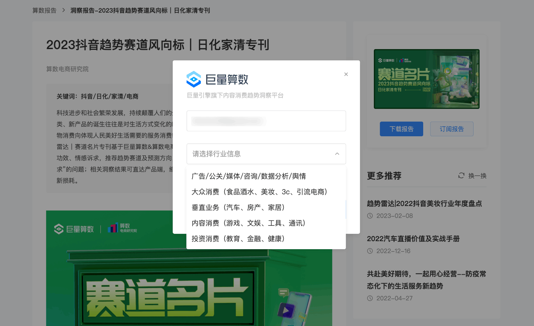This screenshot has width=534, height=326.
Task: Click the 订阅报告 button
Action: click(x=452, y=129)
